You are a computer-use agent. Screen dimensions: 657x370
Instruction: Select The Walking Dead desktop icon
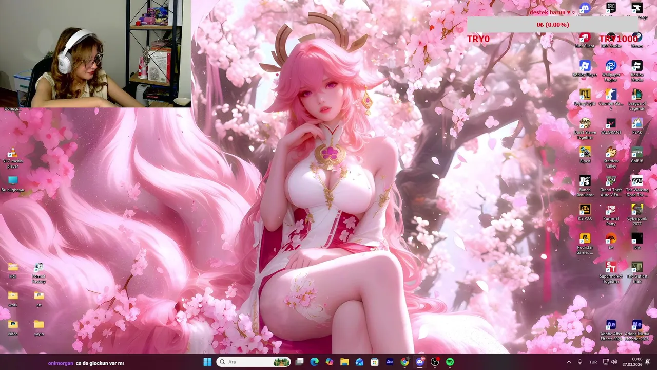[x=636, y=186]
